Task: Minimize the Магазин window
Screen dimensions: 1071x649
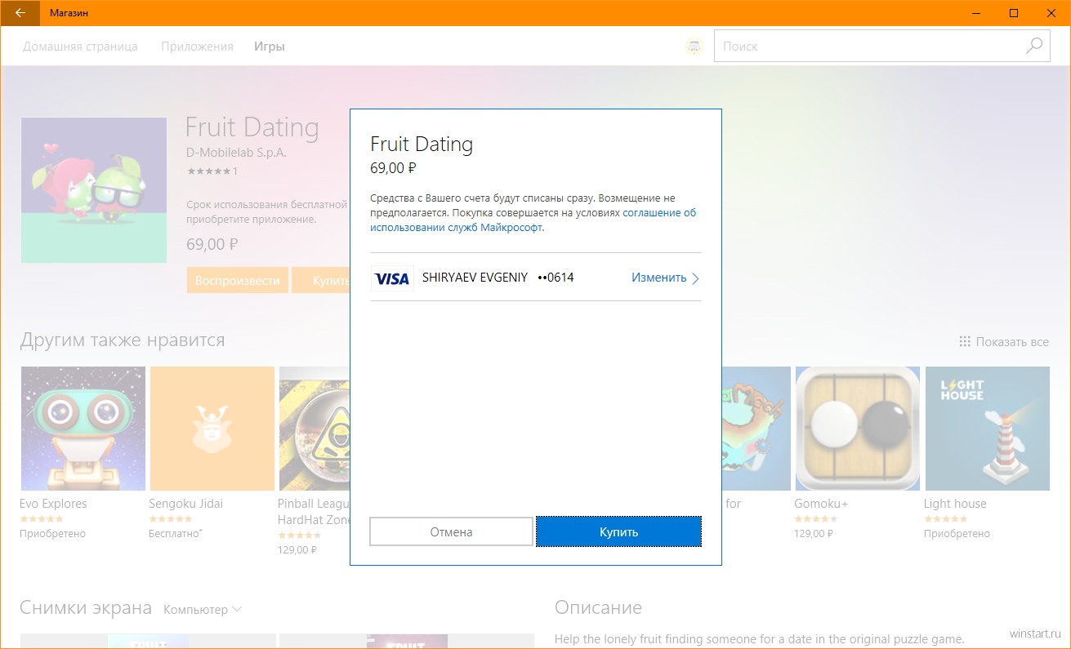Action: [976, 13]
